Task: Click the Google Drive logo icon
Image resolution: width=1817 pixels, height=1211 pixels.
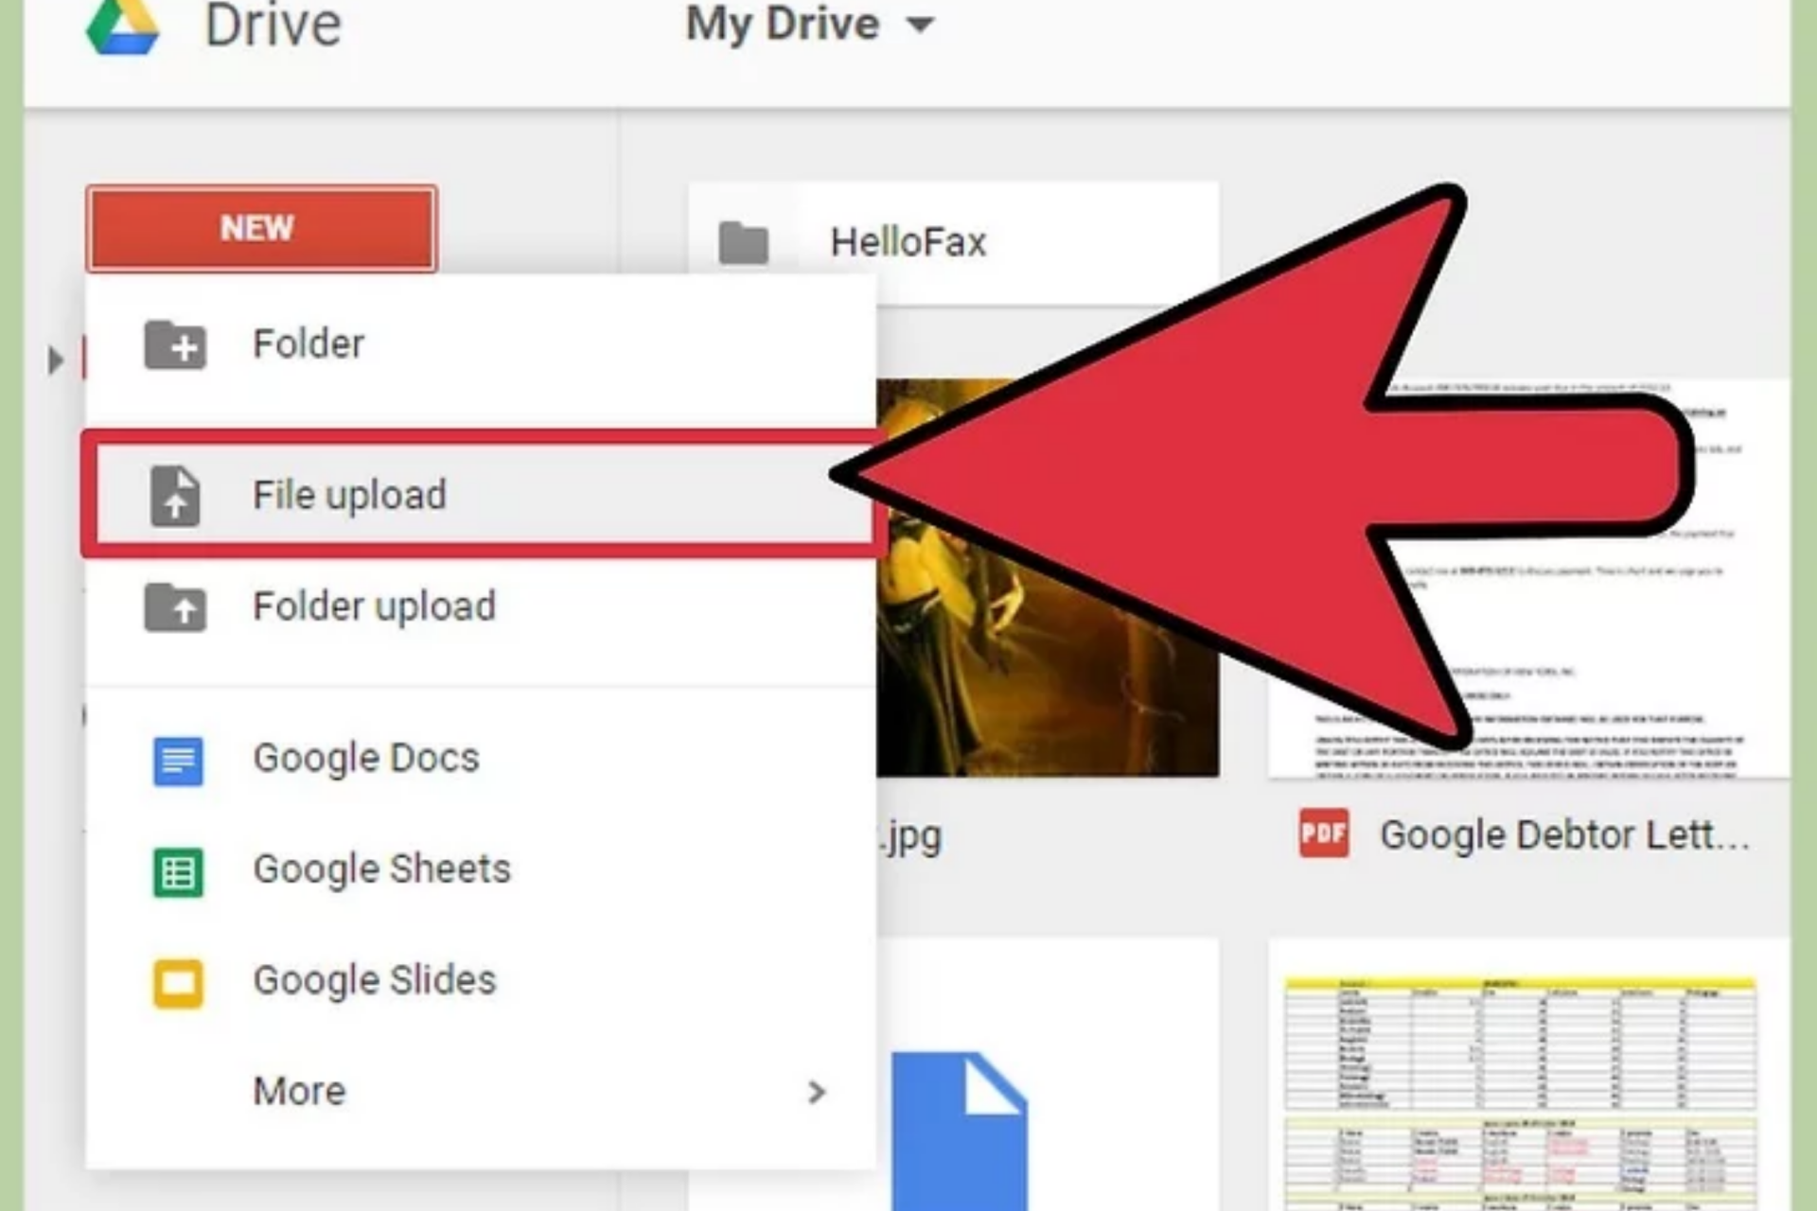Action: pos(123,26)
